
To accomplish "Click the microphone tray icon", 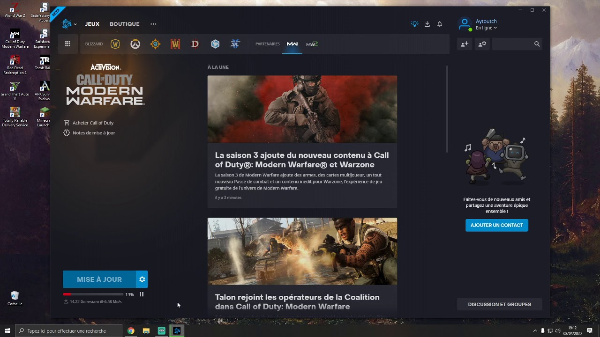I will coord(543,331).
